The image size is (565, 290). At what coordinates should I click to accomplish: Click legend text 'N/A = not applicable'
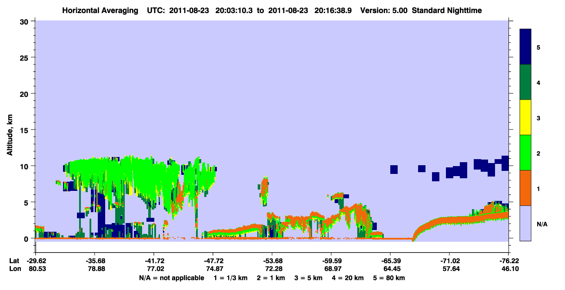(x=172, y=278)
